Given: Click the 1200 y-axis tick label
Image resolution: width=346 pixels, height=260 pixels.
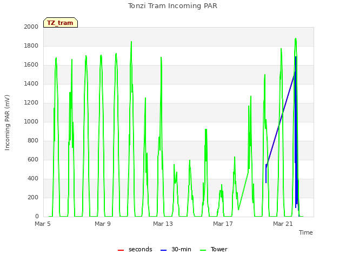Looking at the screenshot, I should click(x=31, y=102).
